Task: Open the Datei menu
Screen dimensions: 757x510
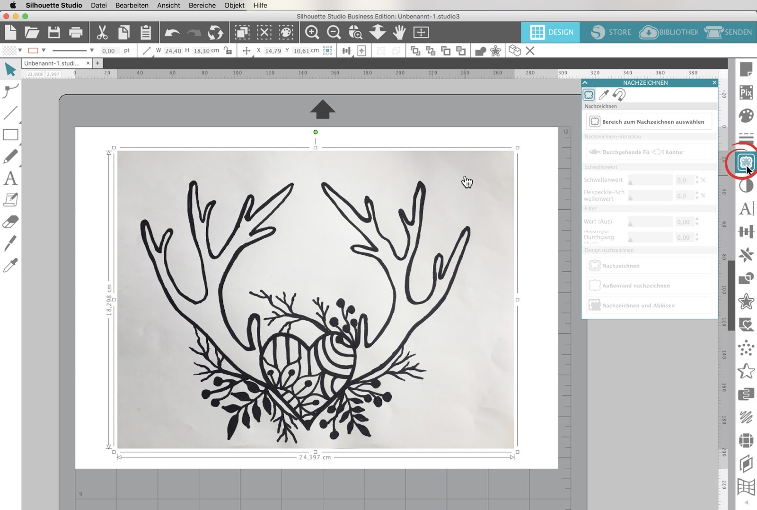Action: coord(98,5)
